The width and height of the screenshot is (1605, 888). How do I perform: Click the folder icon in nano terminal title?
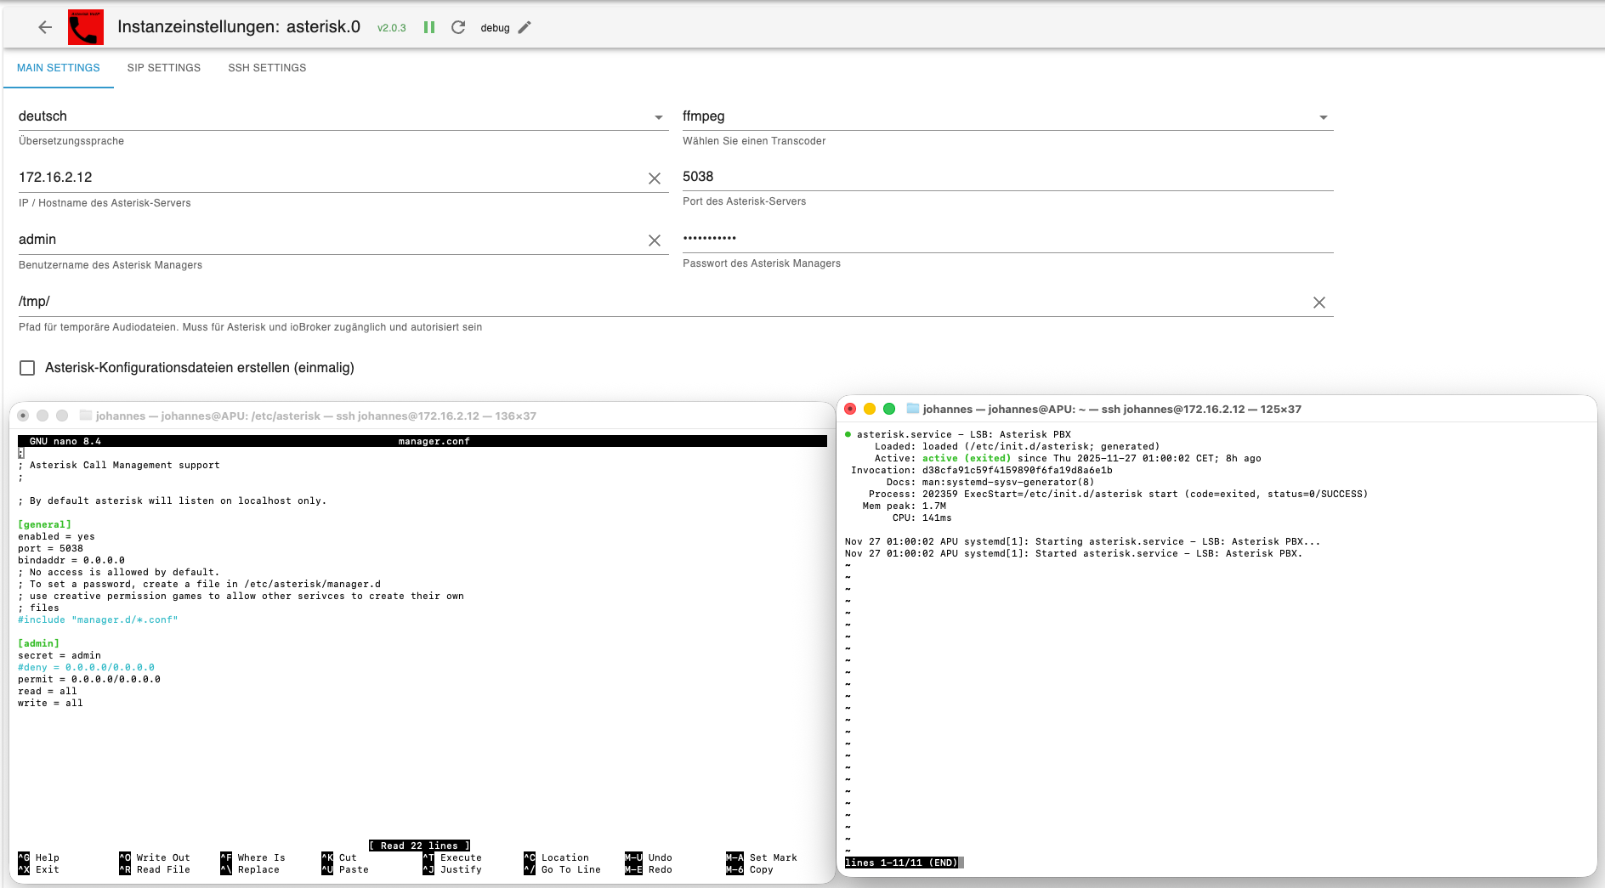(x=85, y=416)
